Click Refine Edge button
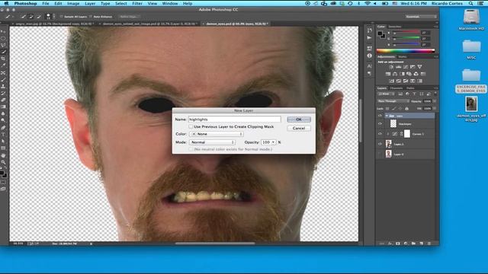The height and width of the screenshot is (274, 488). [x=128, y=17]
